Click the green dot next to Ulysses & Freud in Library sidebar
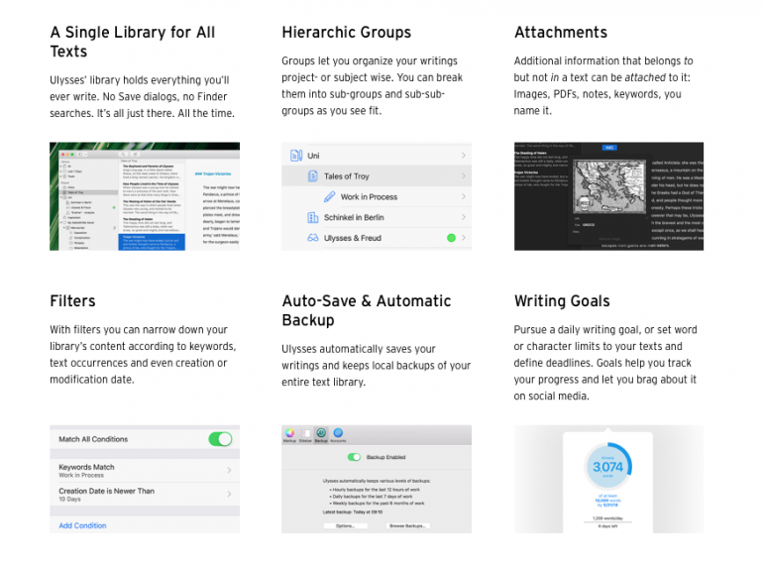Image resolution: width=763 pixels, height=569 pixels. click(114, 207)
